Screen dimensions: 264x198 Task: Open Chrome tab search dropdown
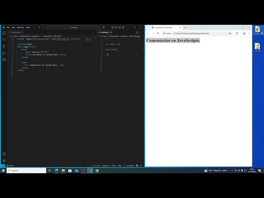(x=148, y=28)
